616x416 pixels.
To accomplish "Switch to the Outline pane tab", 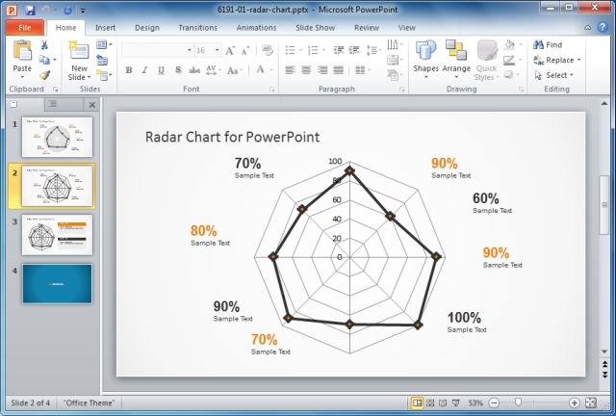I will click(64, 104).
